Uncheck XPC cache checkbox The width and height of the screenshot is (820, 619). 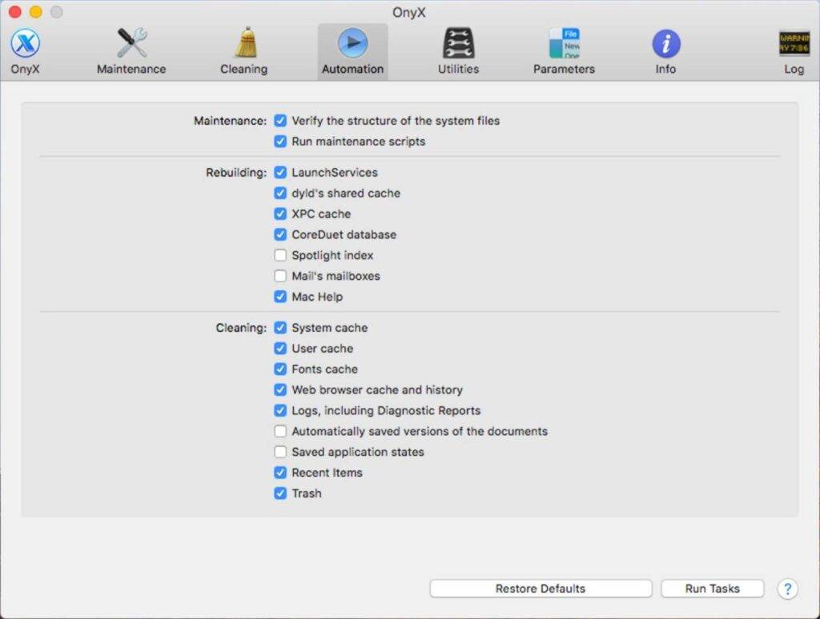pos(280,214)
